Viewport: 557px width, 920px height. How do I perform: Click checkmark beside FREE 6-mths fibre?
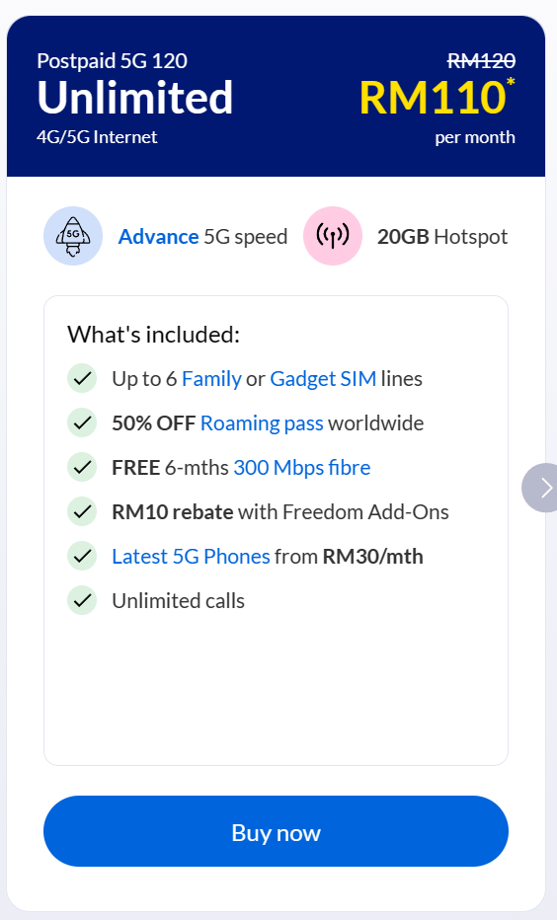point(82,468)
